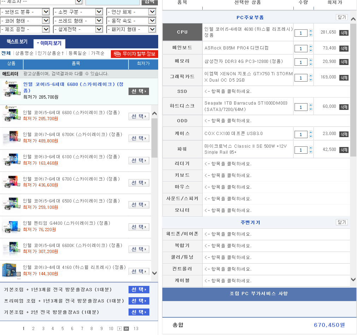Select 프리미엄 조립 + 1년3개월 option
The height and width of the screenshot is (335, 357).
point(139,301)
